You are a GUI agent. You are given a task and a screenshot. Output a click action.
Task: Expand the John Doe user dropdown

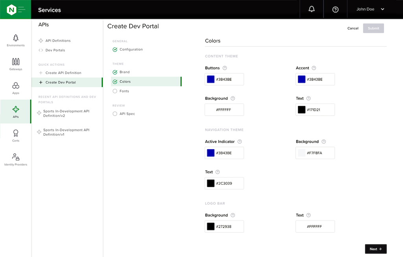click(370, 9)
